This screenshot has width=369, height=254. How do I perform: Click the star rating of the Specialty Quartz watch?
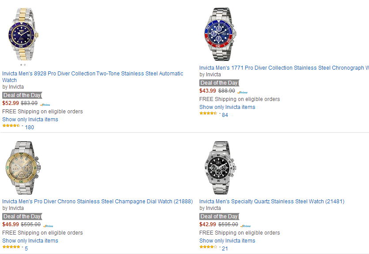[208, 247]
